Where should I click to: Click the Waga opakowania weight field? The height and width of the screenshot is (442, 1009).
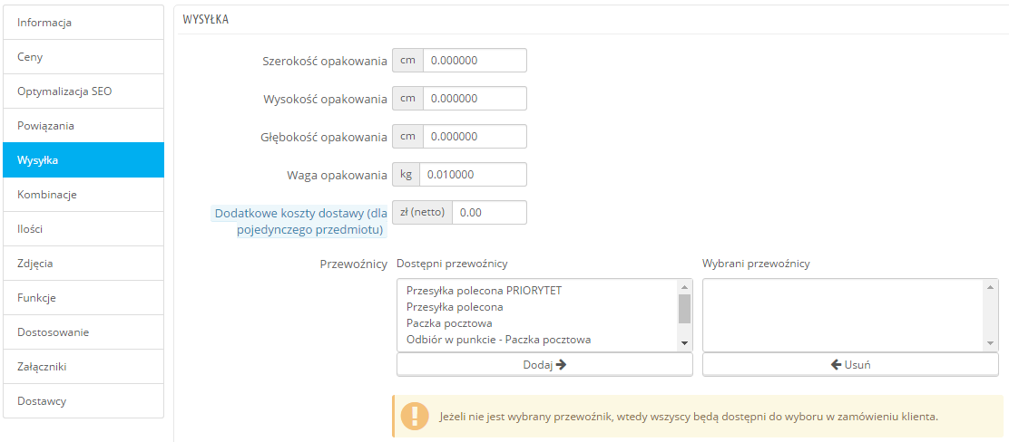[x=475, y=175]
